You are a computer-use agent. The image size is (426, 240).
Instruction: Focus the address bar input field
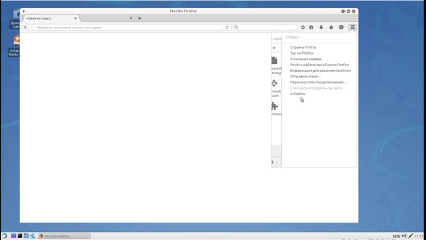pos(129,27)
